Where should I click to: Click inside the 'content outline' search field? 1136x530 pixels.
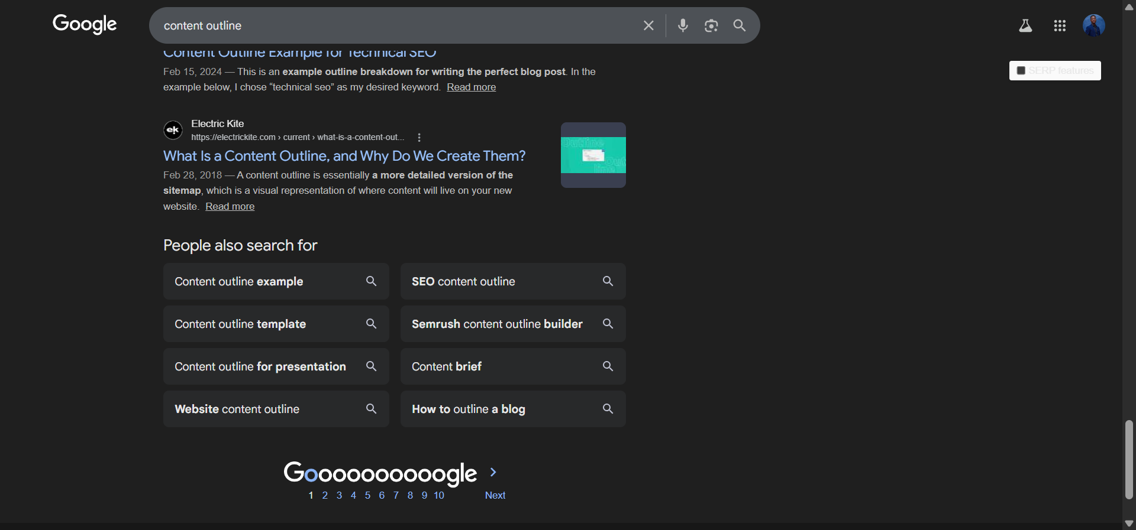[x=396, y=25]
